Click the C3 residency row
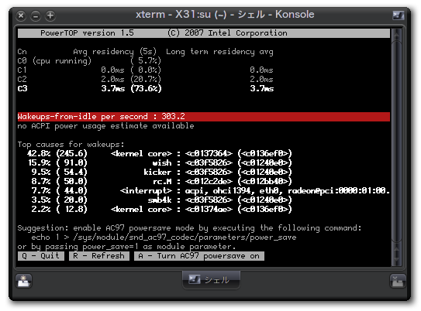Image resolution: width=421 pixels, height=311 pixels. coord(146,89)
